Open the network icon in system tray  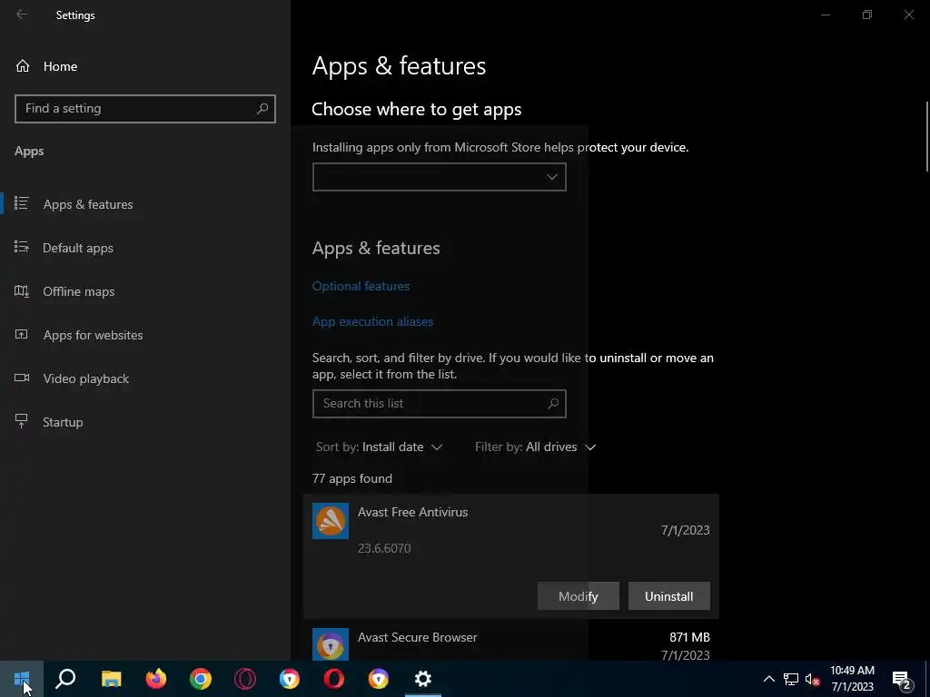click(791, 679)
